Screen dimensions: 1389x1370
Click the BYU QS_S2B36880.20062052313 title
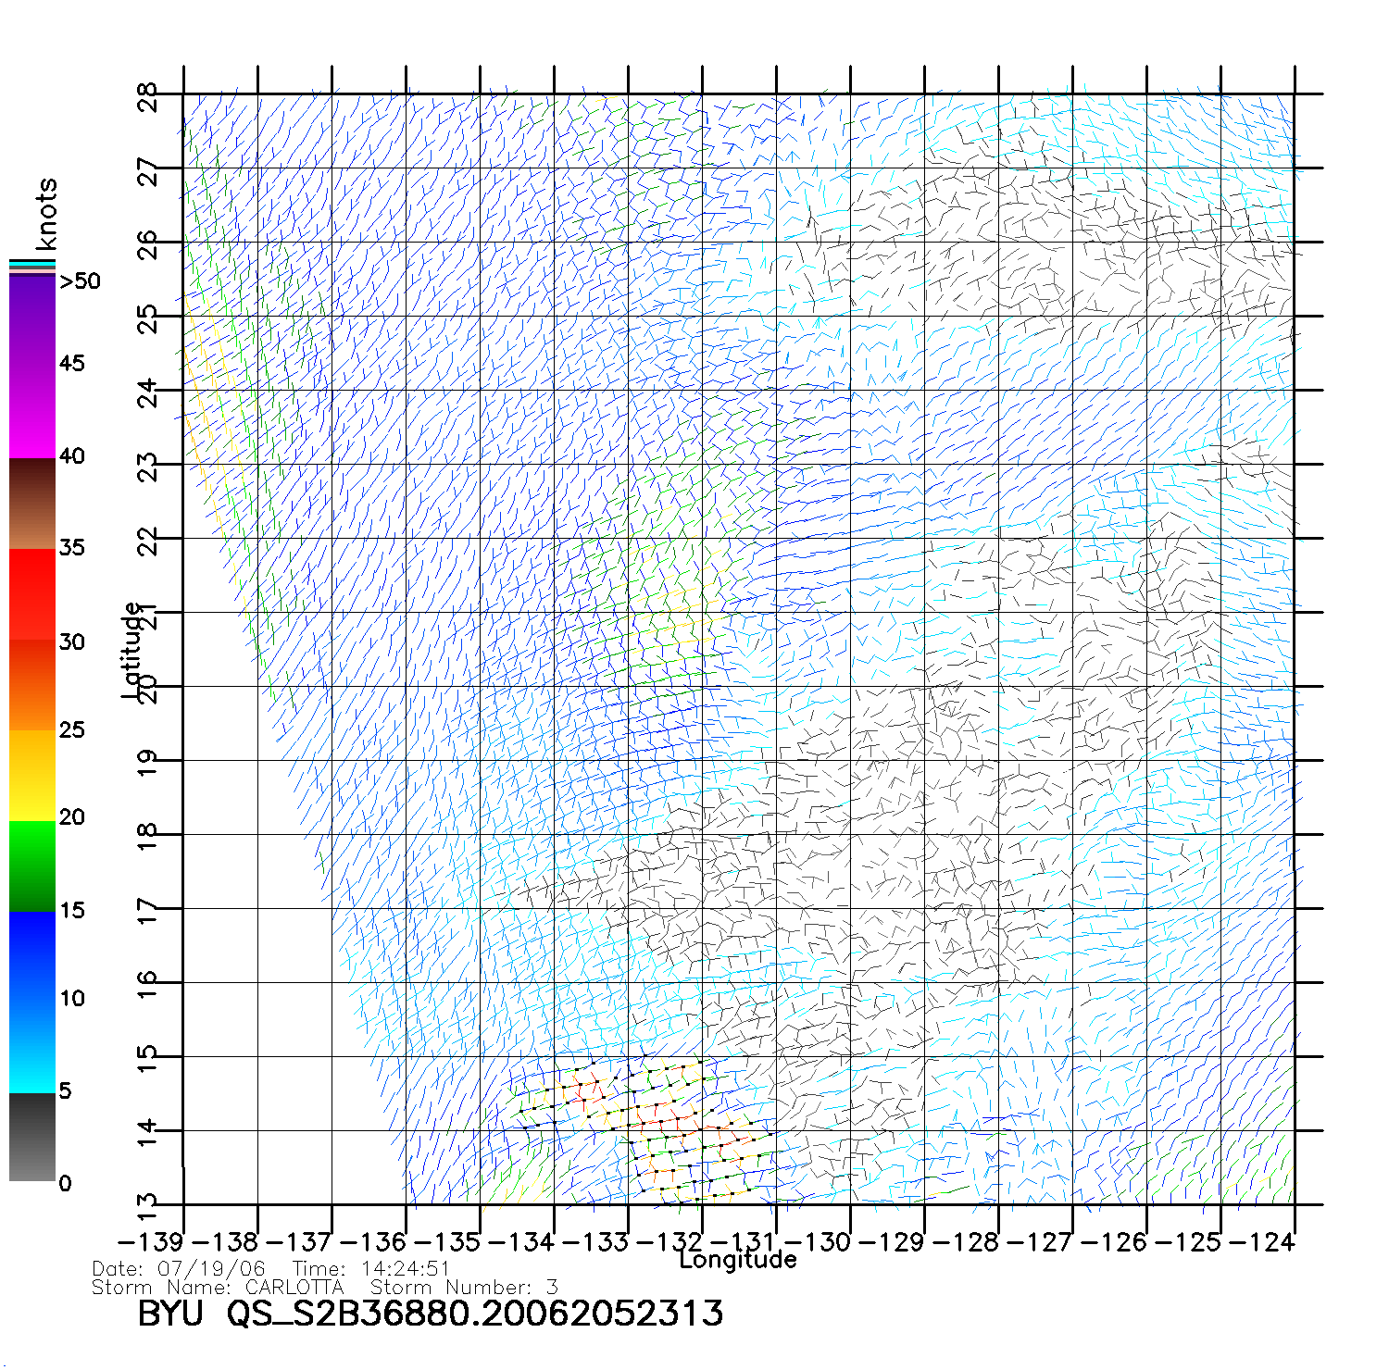click(x=430, y=1314)
